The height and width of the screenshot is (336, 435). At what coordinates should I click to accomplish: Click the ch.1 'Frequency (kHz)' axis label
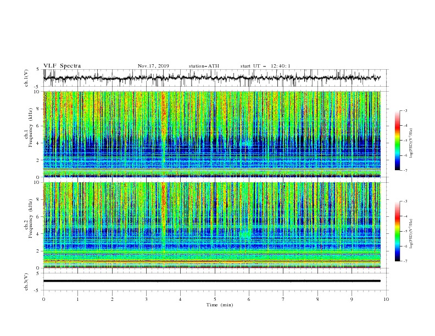30,126
